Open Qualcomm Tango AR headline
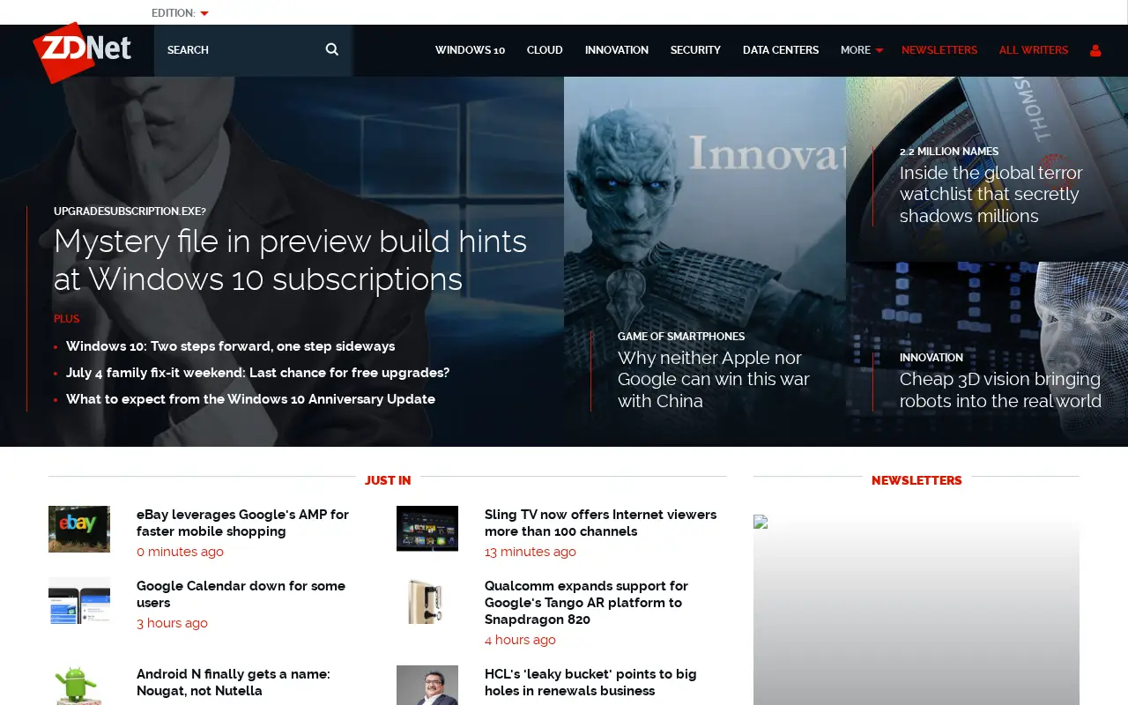Viewport: 1128px width, 705px height. 586,603
